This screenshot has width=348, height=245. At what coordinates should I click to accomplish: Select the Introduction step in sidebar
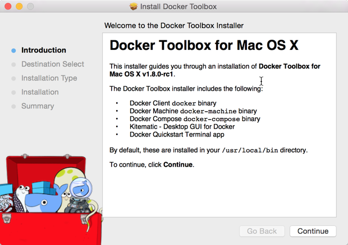click(x=44, y=50)
